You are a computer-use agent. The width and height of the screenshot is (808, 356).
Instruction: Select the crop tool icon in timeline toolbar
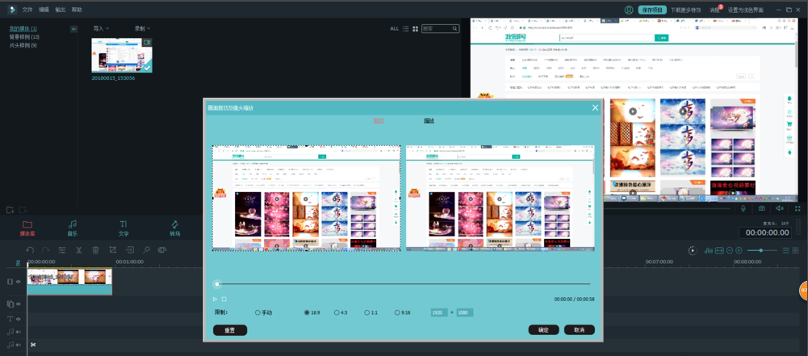(113, 250)
